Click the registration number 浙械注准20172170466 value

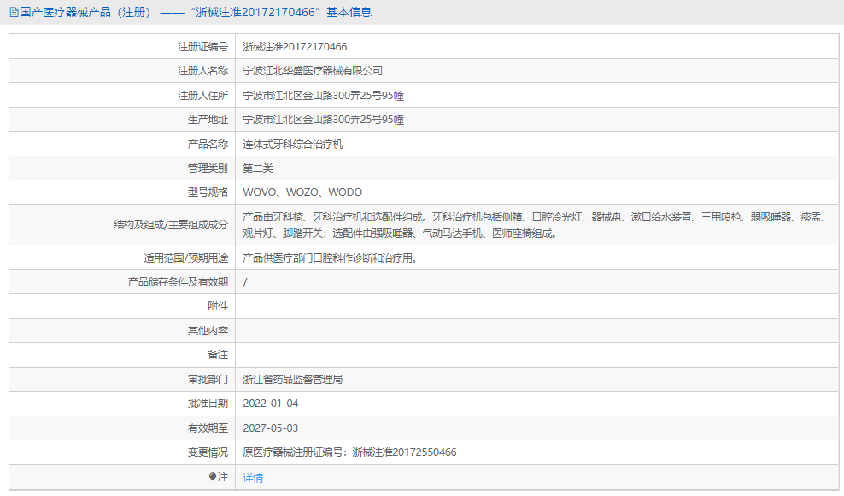[x=295, y=46]
